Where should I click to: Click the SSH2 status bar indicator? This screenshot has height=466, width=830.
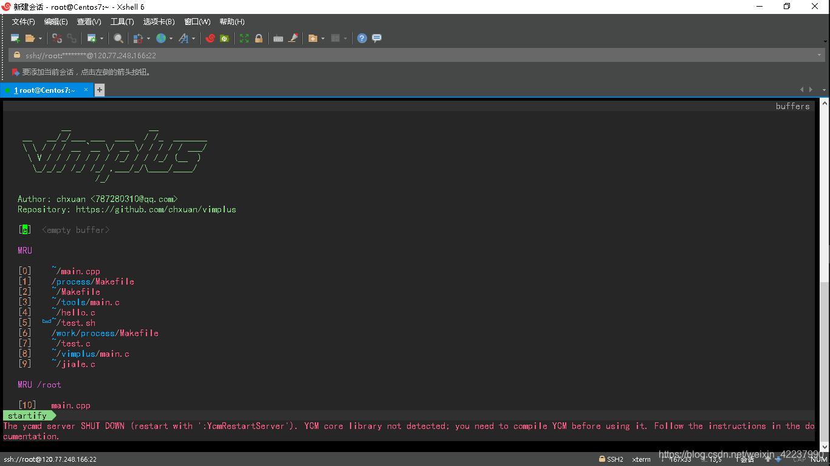(x=611, y=459)
